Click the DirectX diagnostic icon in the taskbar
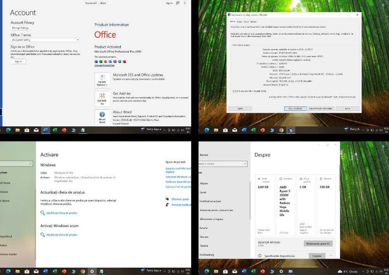The image size is (389, 275). (x=291, y=130)
